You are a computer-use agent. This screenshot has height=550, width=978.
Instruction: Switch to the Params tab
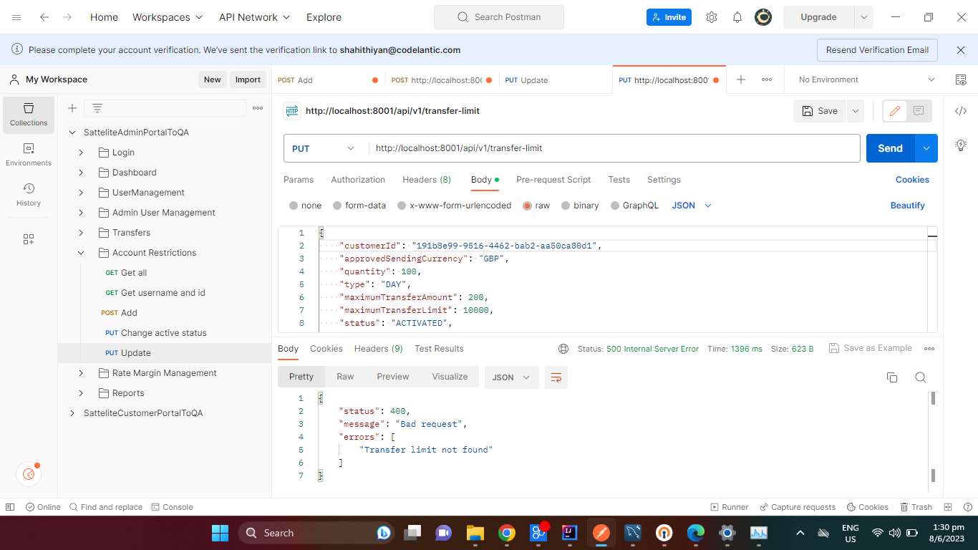(x=299, y=180)
